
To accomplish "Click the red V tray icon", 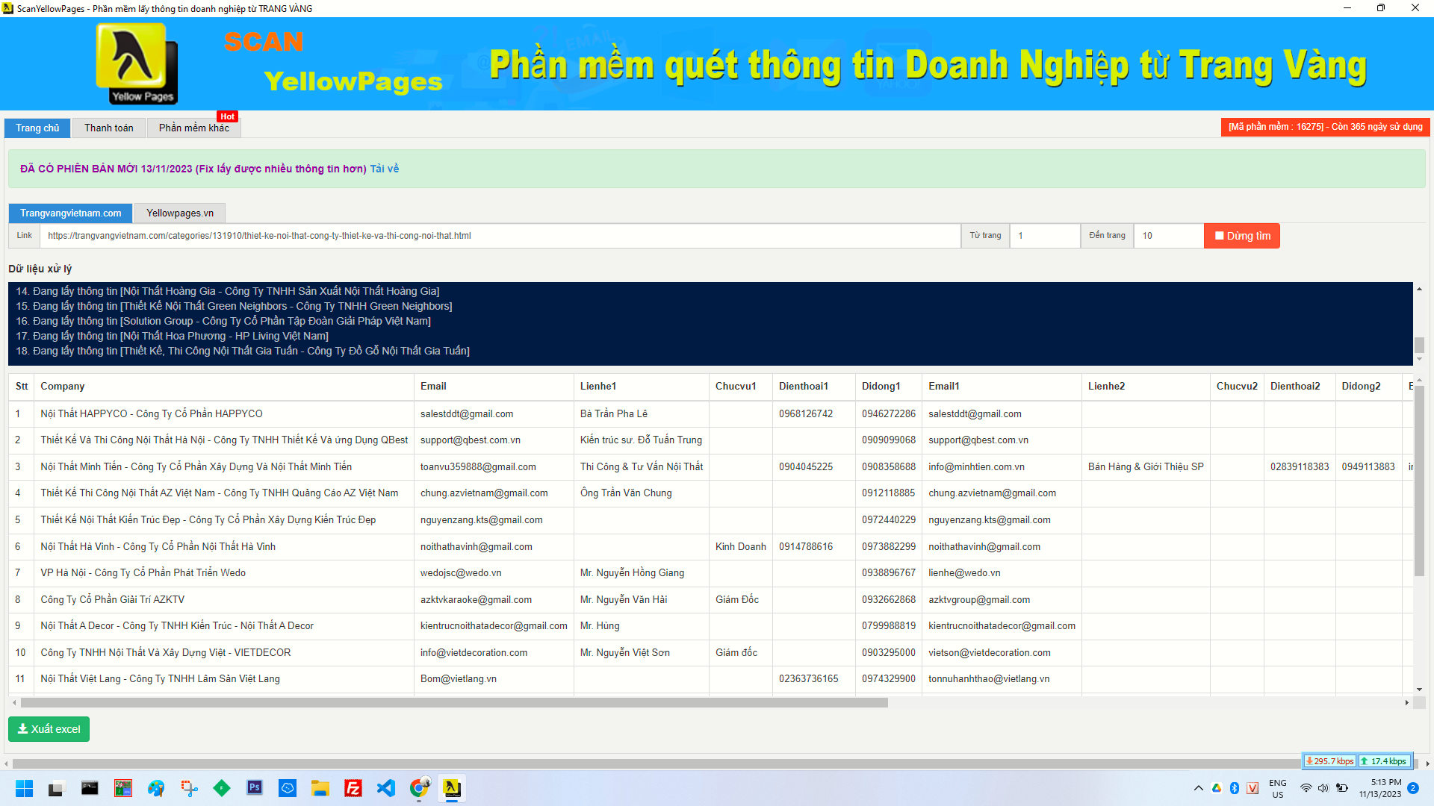I will (x=1253, y=788).
